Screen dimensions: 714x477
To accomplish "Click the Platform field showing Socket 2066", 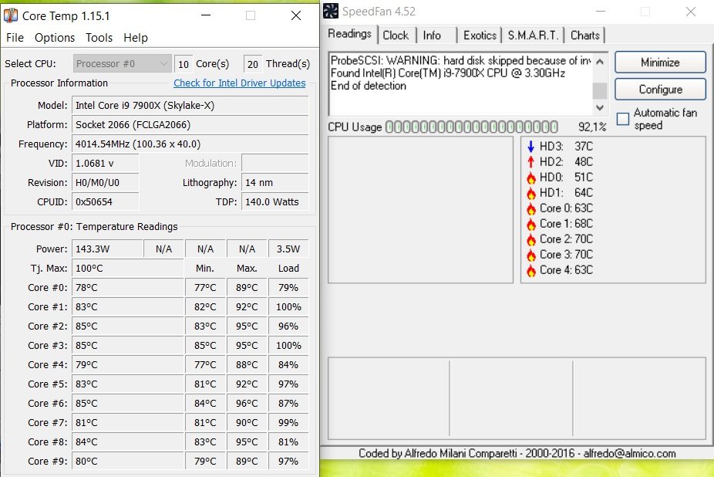I will pyautogui.click(x=190, y=125).
